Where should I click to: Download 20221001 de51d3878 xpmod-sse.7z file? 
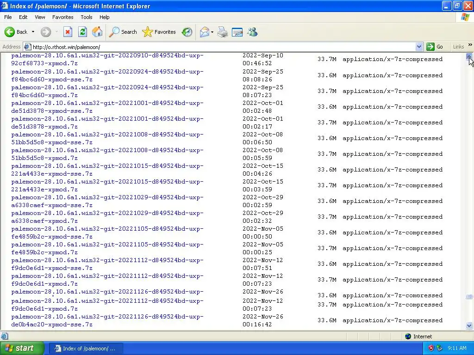tap(107, 107)
